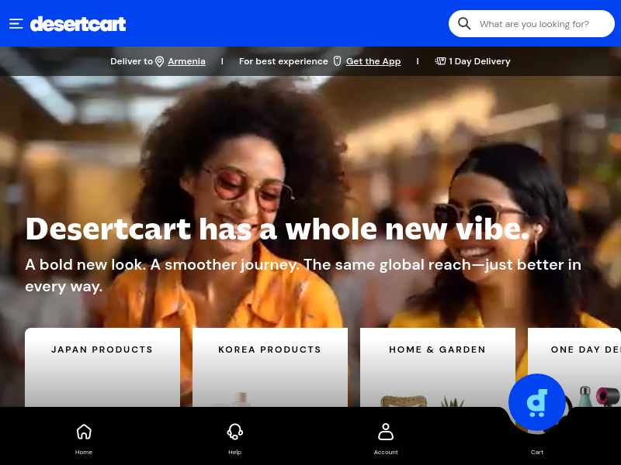The width and height of the screenshot is (621, 465).
Task: Change delivery country via Armenia link
Action: 186,61
